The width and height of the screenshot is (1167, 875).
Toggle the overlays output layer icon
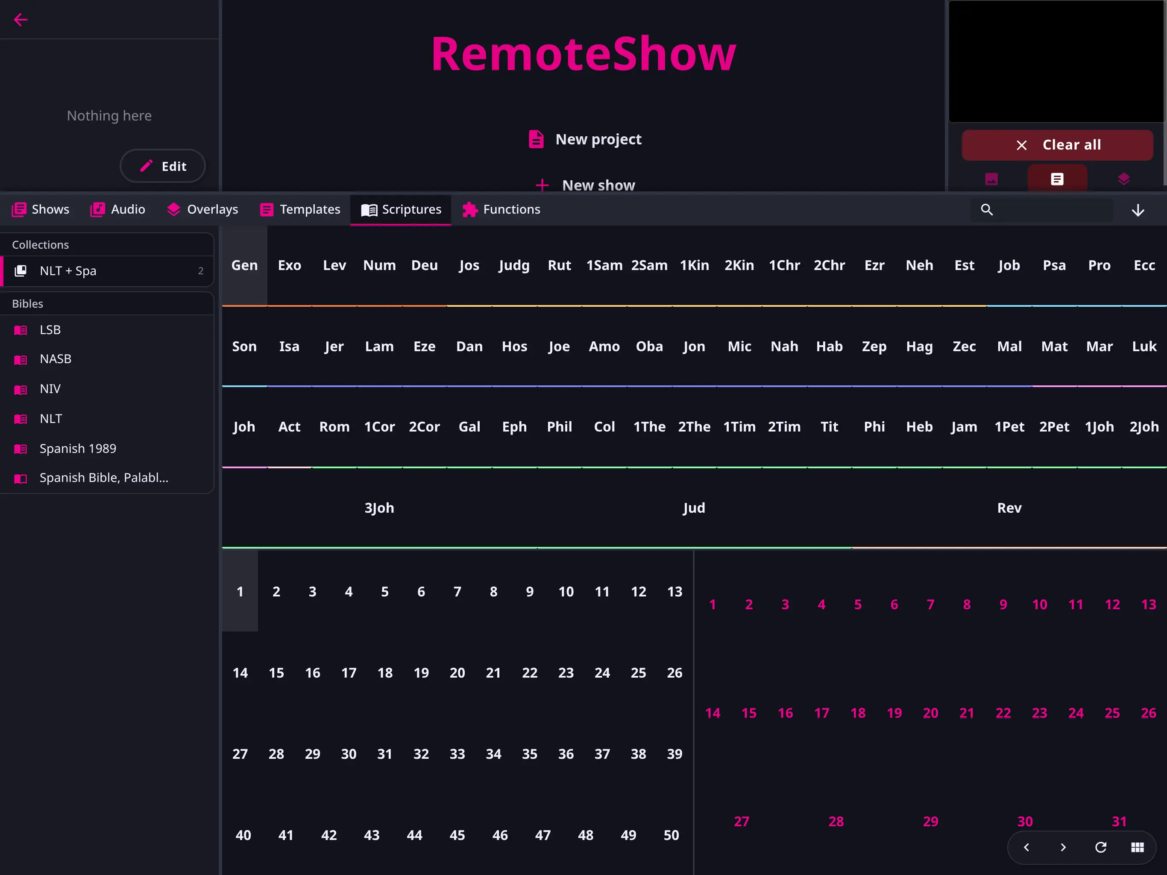[x=1124, y=179]
